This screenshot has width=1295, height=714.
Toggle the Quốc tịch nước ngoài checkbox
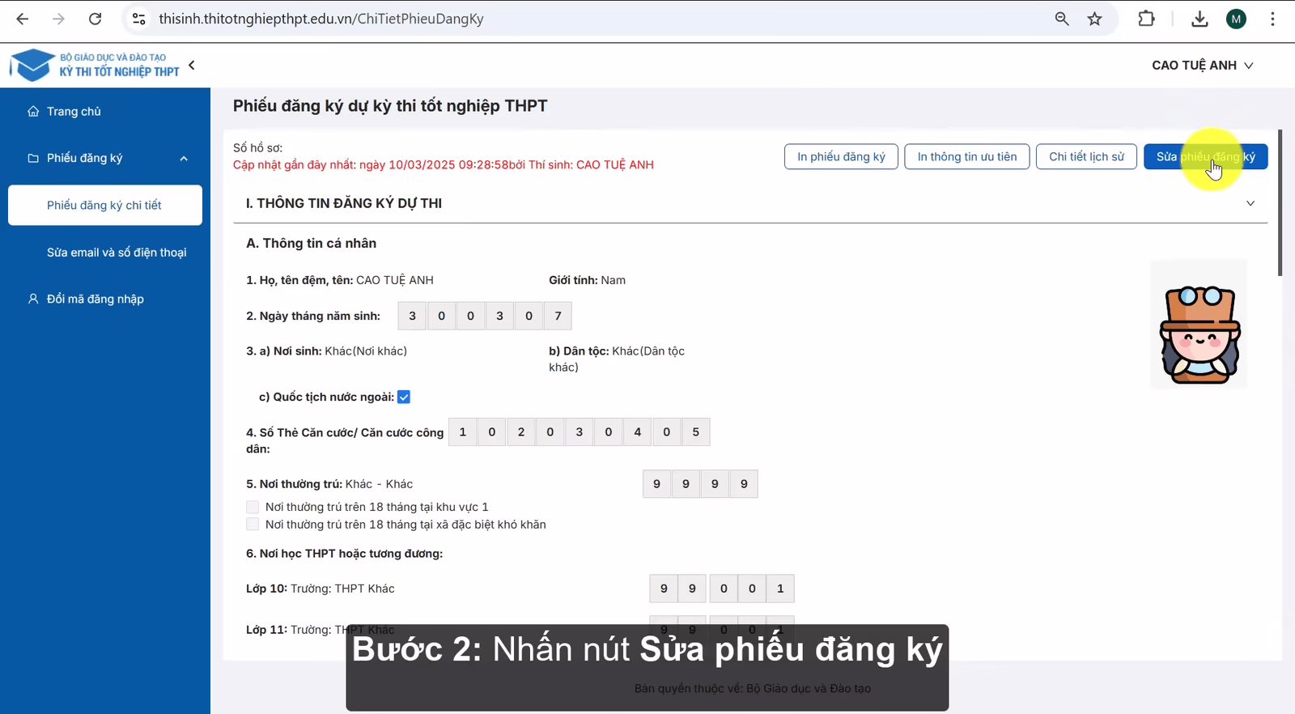pos(404,397)
